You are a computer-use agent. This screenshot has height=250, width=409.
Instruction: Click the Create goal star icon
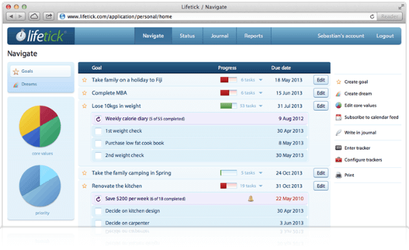click(338, 82)
